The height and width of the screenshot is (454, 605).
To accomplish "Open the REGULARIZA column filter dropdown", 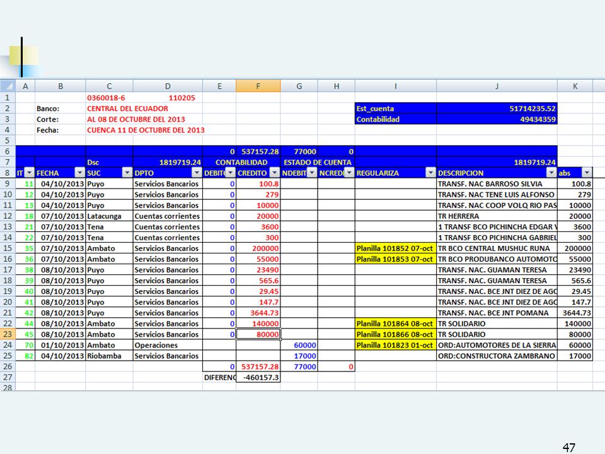I will pos(430,173).
